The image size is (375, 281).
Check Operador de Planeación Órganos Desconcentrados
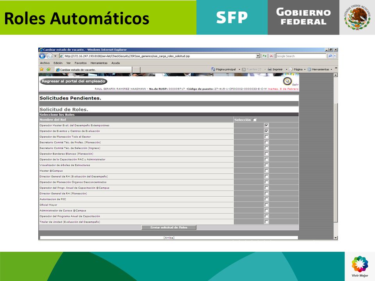tap(266, 182)
